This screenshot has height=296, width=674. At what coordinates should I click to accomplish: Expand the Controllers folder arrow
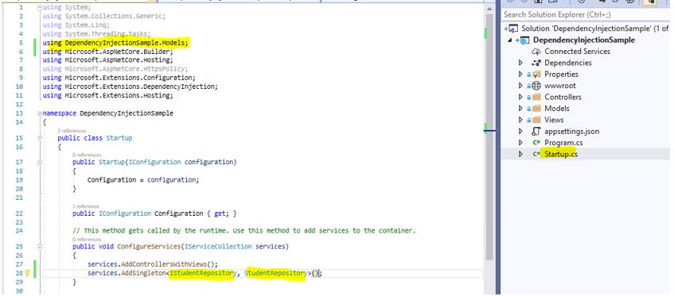click(521, 98)
